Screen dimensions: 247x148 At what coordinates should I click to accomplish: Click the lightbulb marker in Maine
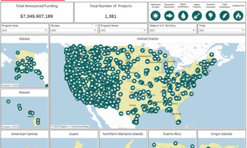click(x=212, y=55)
